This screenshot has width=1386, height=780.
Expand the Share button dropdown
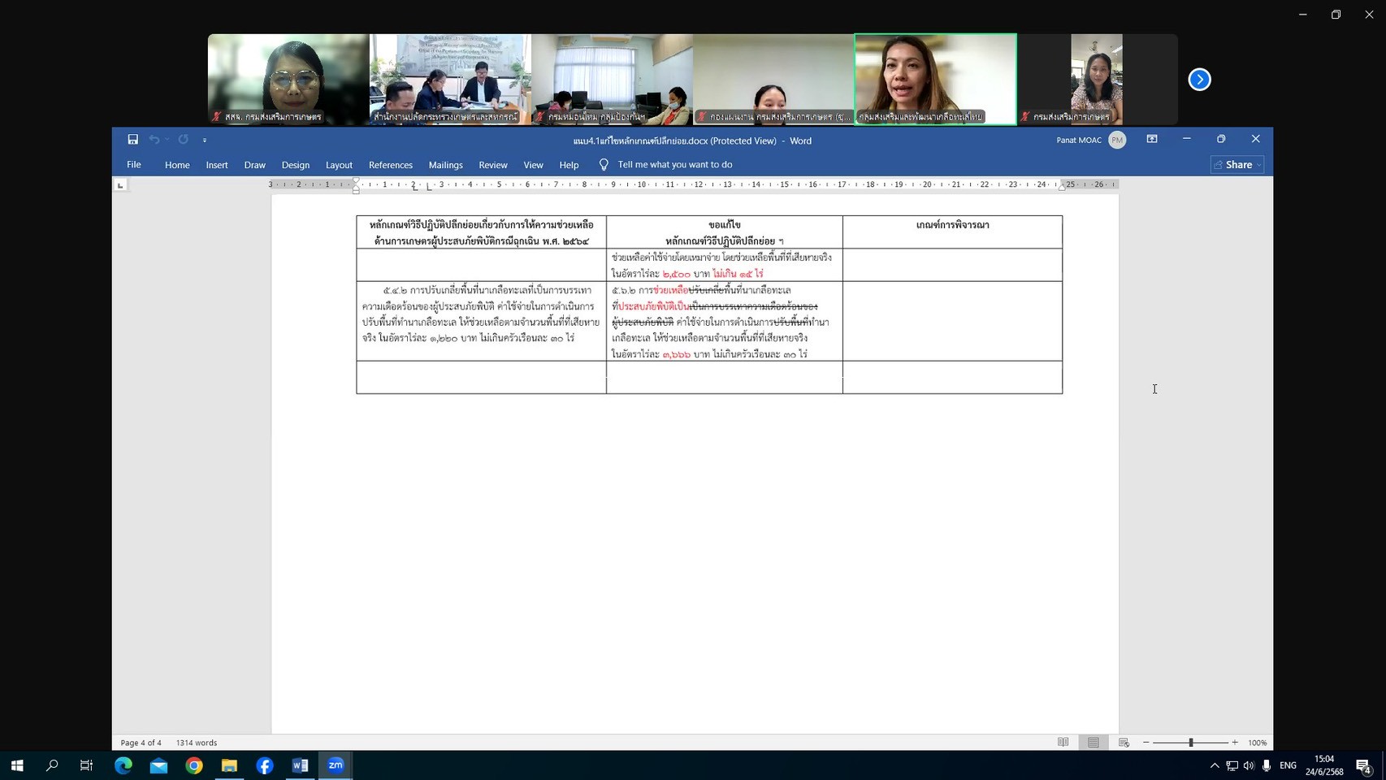(1258, 165)
